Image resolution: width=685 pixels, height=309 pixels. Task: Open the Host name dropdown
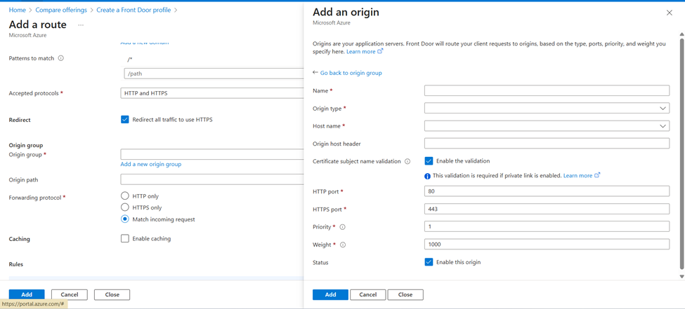(547, 126)
